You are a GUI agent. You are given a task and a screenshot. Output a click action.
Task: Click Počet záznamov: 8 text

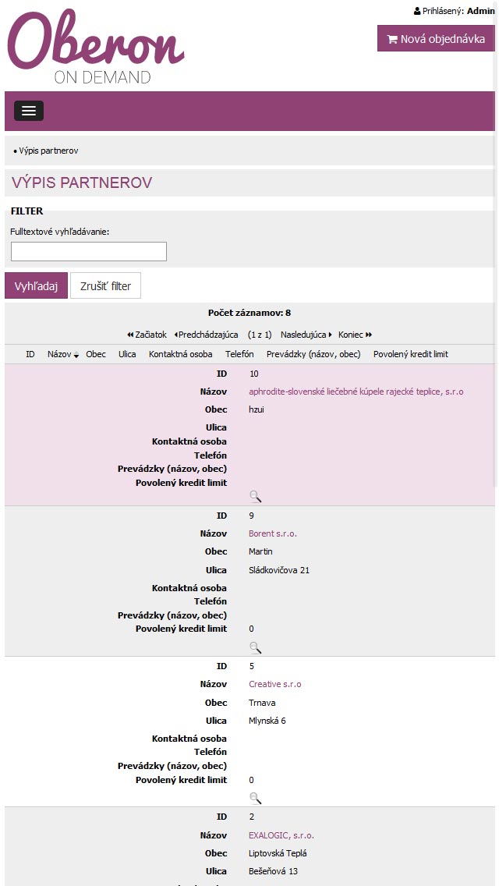point(249,313)
